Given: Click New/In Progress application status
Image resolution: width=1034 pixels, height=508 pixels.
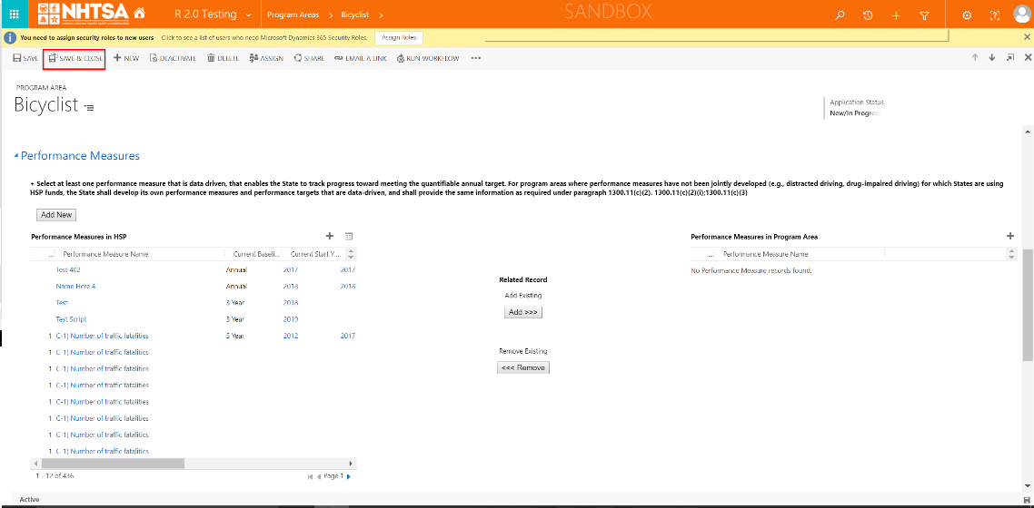Looking at the screenshot, I should tap(855, 113).
